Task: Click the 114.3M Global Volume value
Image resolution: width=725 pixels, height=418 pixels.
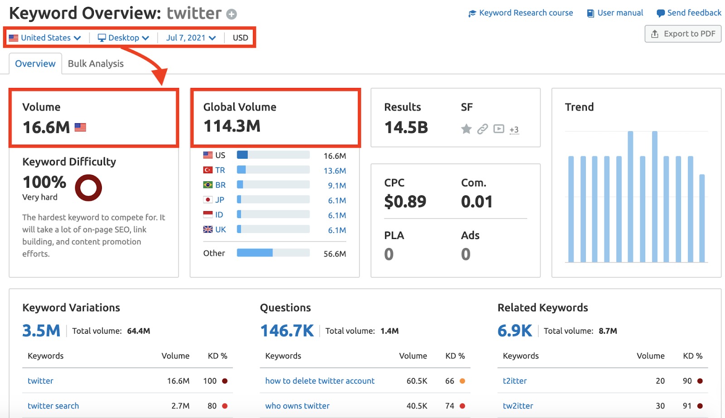Action: point(232,126)
